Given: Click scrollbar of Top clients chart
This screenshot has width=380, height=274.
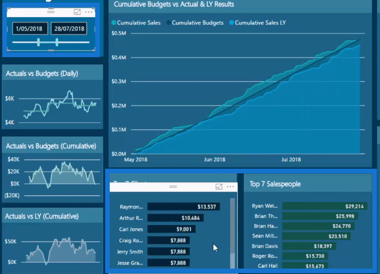Looking at the screenshot, I should click(x=233, y=233).
